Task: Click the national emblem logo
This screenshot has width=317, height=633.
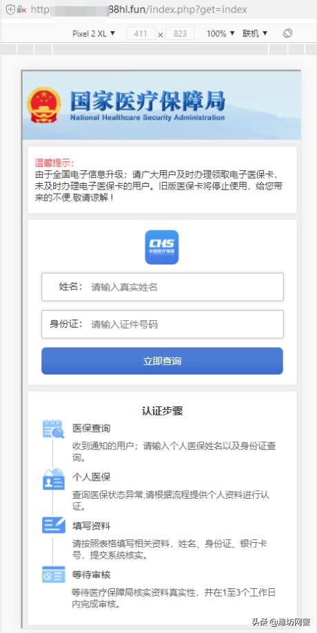Action: (x=43, y=105)
